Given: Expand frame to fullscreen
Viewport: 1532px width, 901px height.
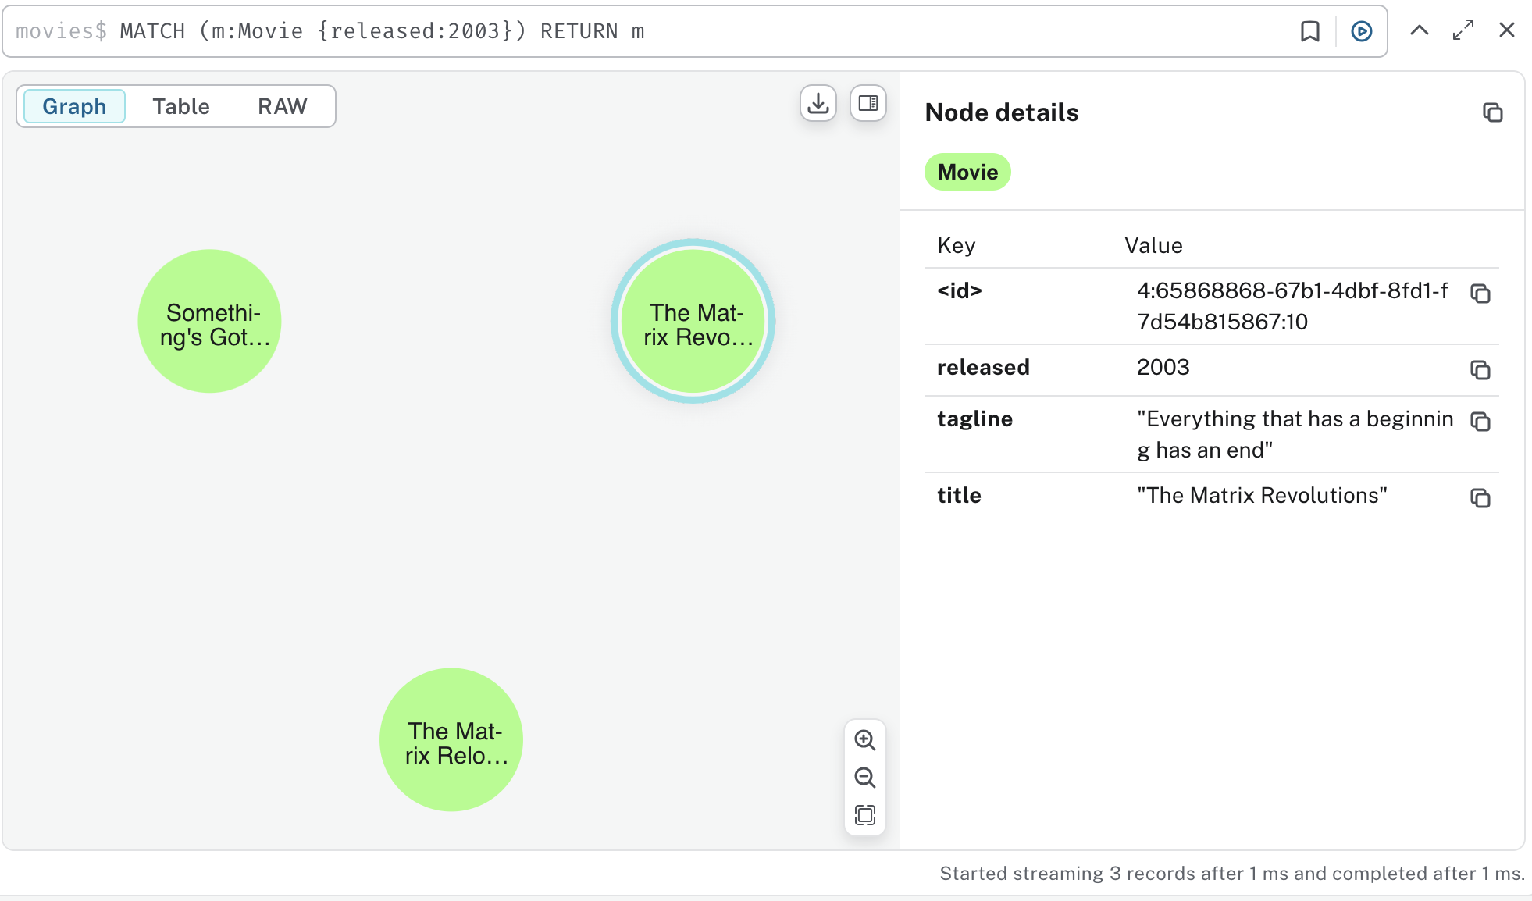Looking at the screenshot, I should 1463,30.
